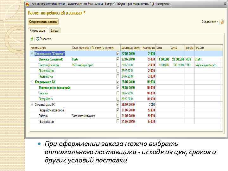The width and height of the screenshot is (228, 171).
Task: Click the Мир кондиционеров price type cell
Action: 206,65
